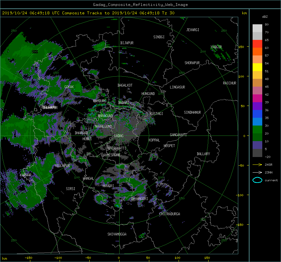Click the 'KARWAR' city label
The height and width of the screenshot is (262, 281).
pos(26,175)
